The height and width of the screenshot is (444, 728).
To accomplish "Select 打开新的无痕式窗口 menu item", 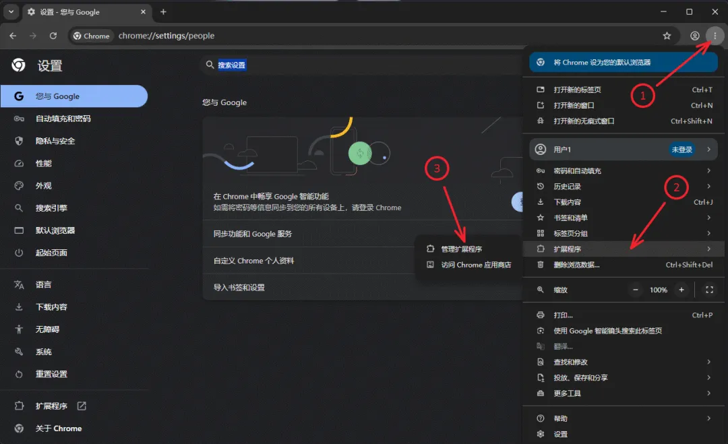I will (624, 121).
